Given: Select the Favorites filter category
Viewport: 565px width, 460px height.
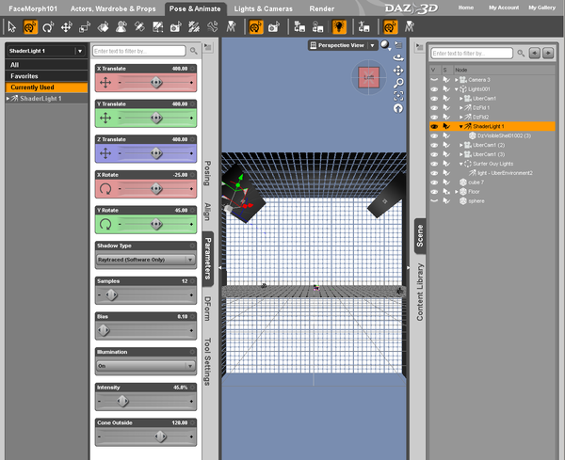Looking at the screenshot, I should pos(46,76).
